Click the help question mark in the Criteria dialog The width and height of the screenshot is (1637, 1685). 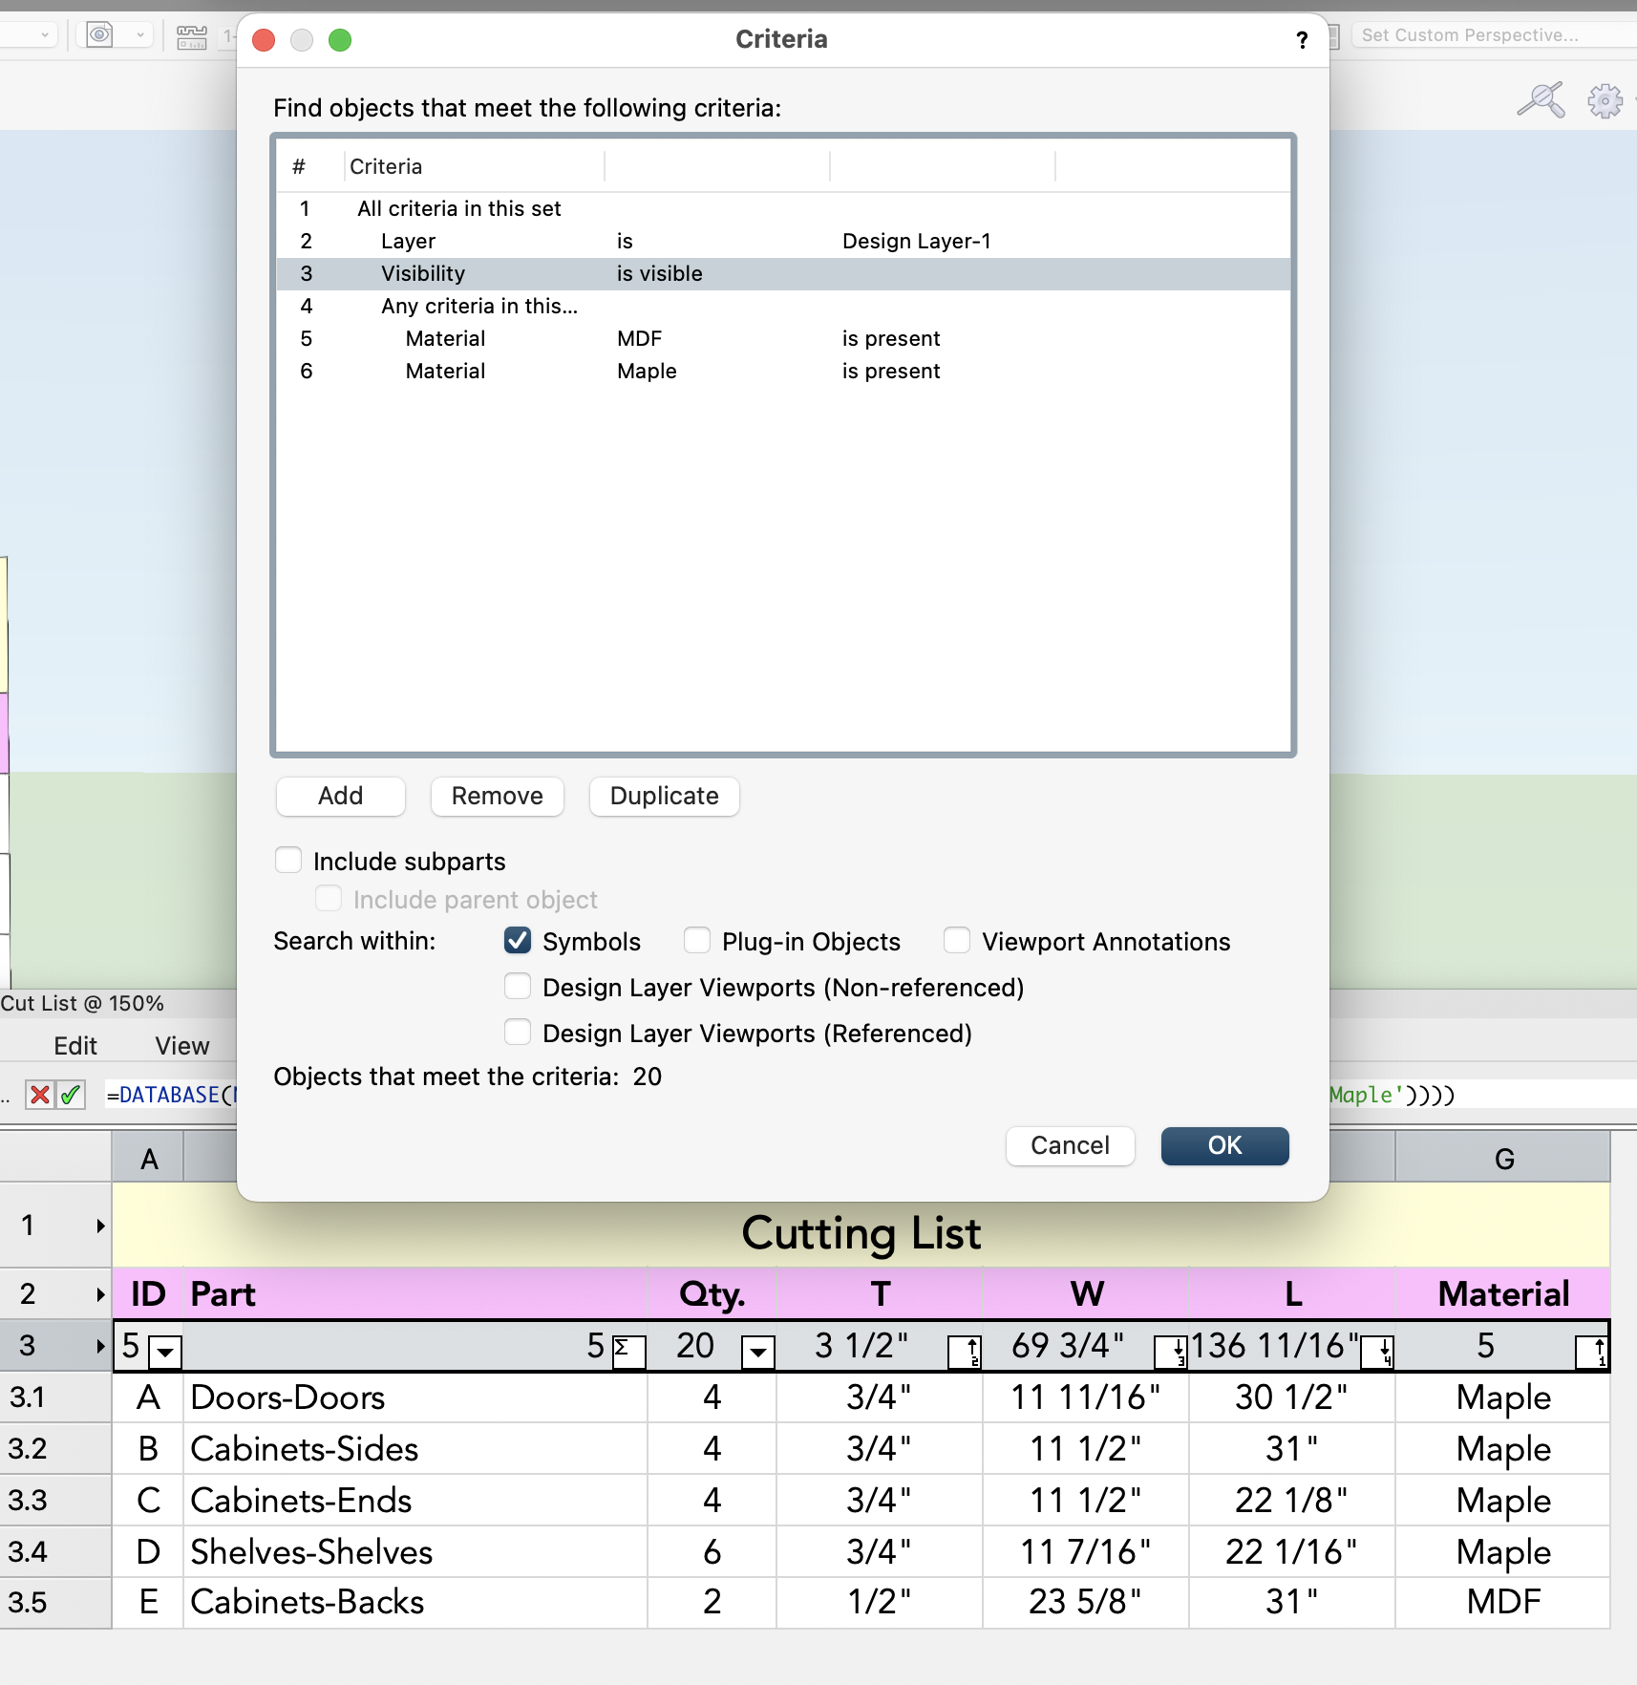(x=1303, y=40)
